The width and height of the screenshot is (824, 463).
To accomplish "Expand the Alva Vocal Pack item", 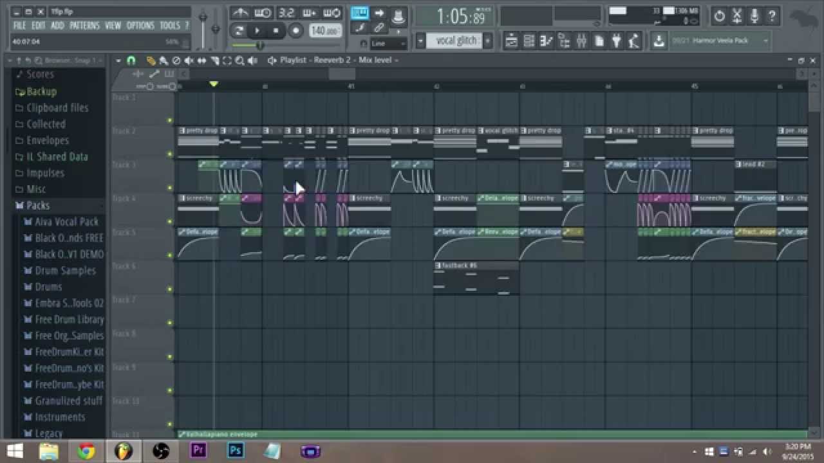I will (x=67, y=221).
